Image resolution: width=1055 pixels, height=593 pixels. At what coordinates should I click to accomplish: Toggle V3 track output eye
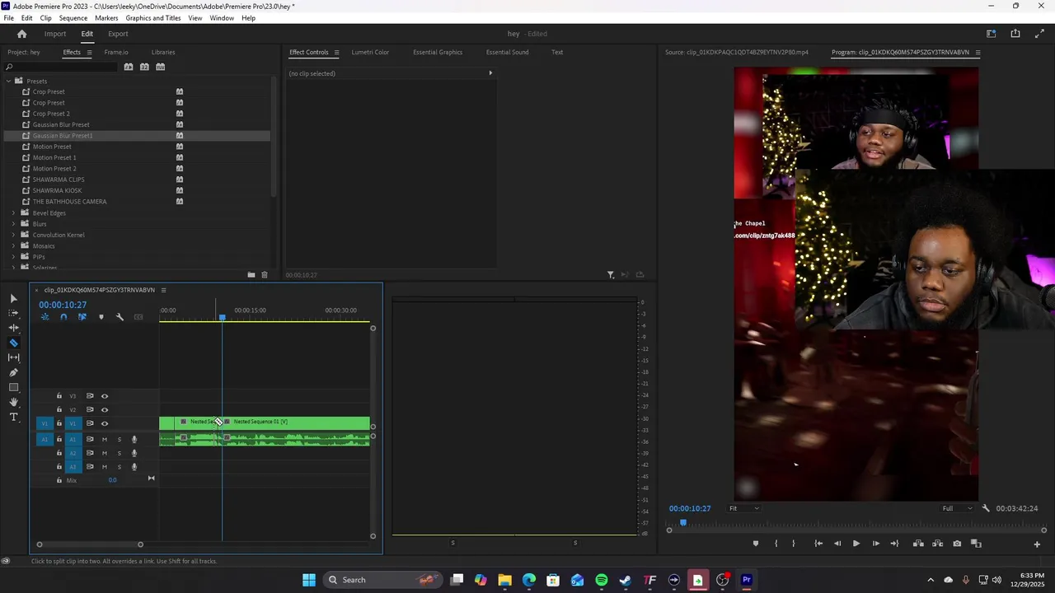105,396
